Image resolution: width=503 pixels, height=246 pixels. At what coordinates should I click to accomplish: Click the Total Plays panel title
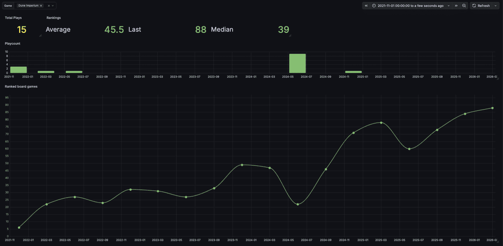pyautogui.click(x=13, y=18)
